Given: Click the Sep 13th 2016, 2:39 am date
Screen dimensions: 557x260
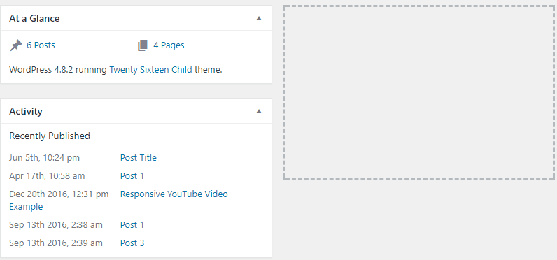Looking at the screenshot, I should point(56,243).
